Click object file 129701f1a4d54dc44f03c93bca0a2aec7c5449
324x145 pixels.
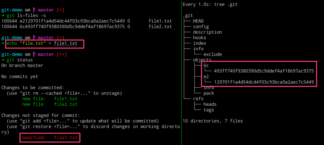pos(264,82)
